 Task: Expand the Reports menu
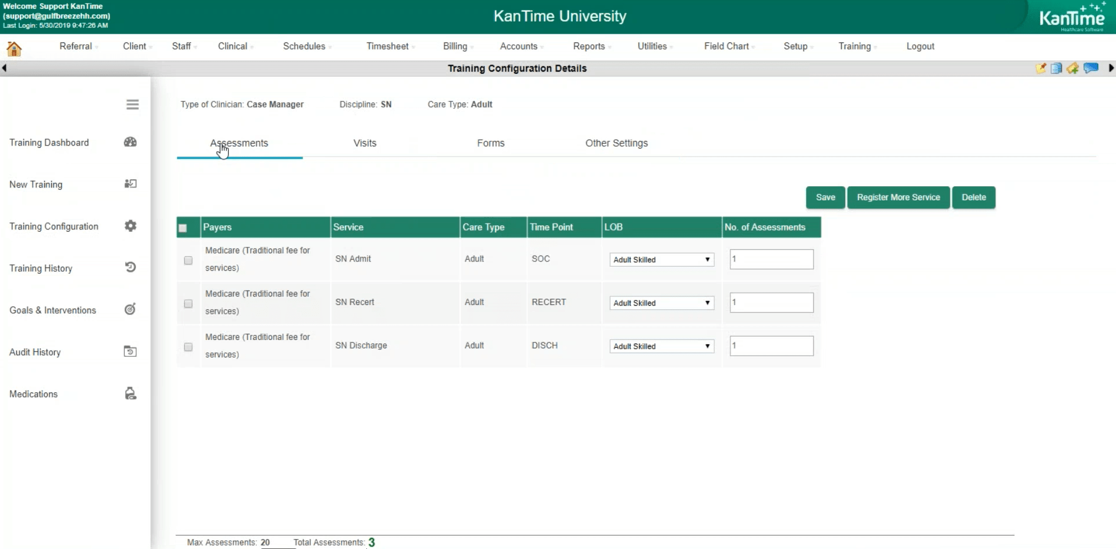point(592,47)
